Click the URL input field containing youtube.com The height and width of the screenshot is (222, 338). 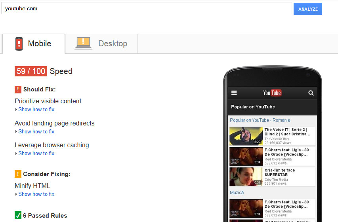[x=147, y=8]
